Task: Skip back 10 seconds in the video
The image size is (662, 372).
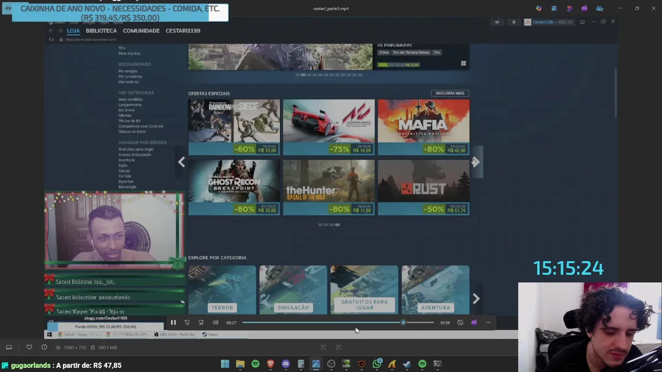Action: [187, 322]
